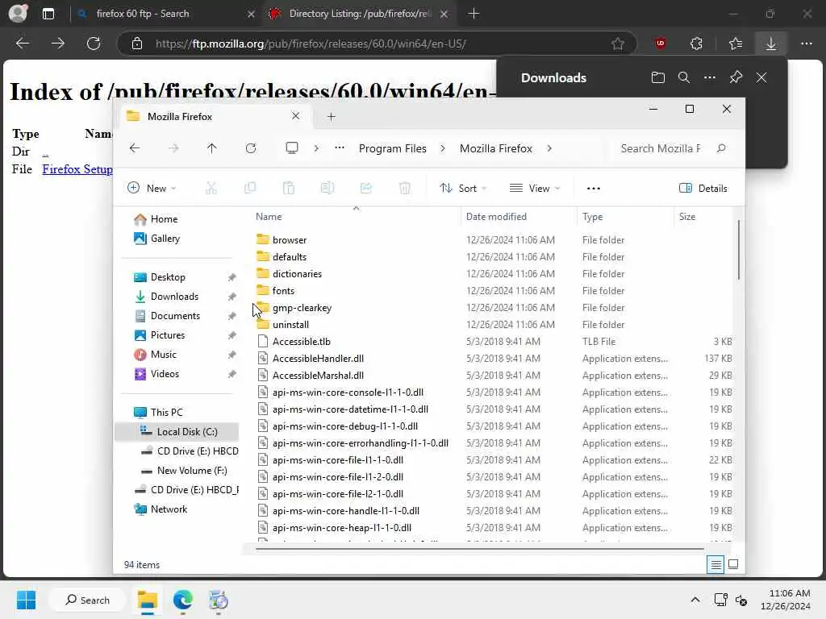Viewport: 826px width, 619px height.
Task: Search downloads in Edge Downloads panel
Action: [x=684, y=78]
